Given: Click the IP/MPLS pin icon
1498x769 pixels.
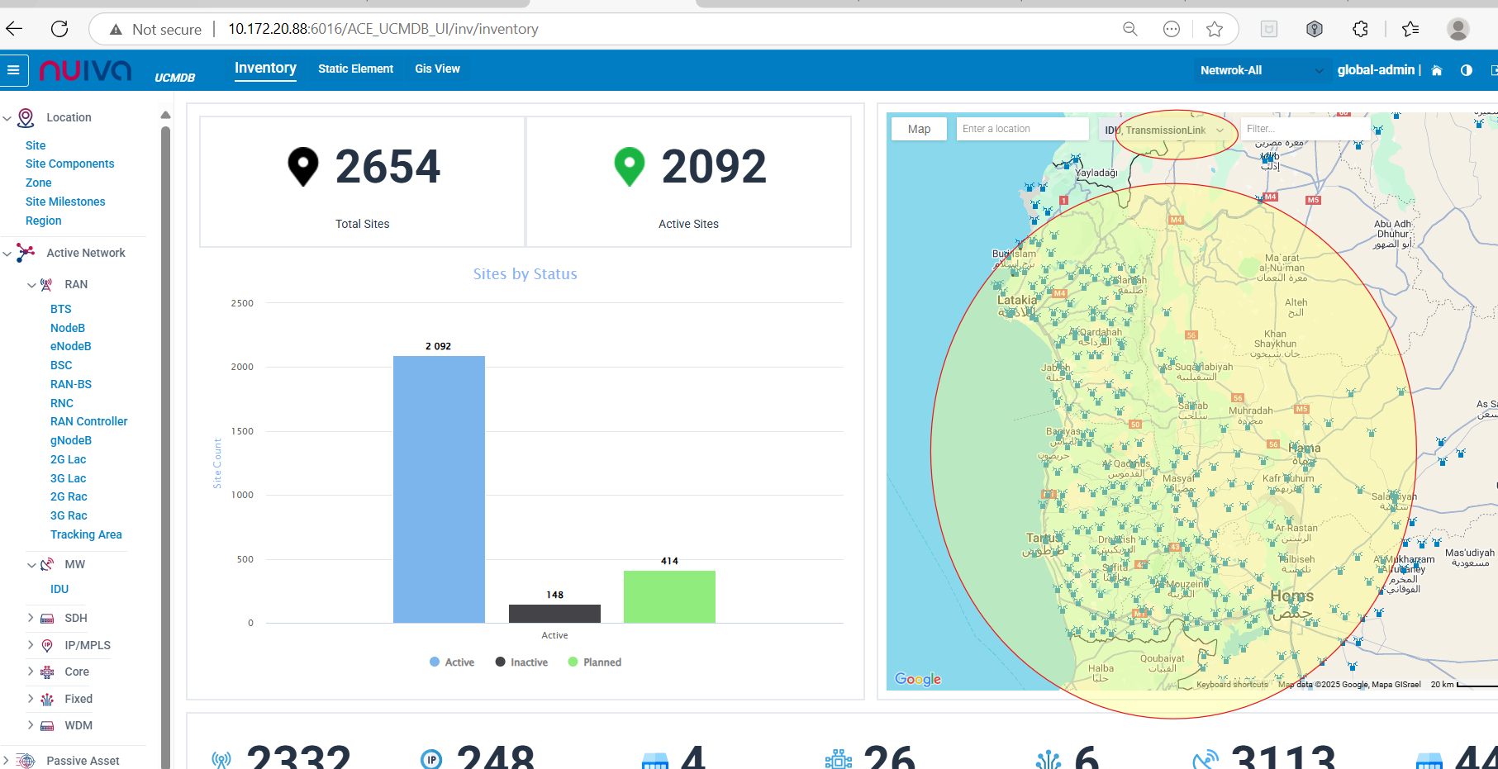Looking at the screenshot, I should 47,645.
